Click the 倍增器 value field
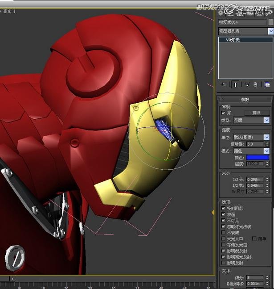The height and width of the screenshot is (289, 274). point(255,144)
